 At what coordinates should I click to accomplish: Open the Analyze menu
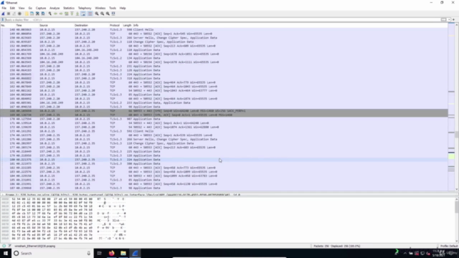pos(55,8)
